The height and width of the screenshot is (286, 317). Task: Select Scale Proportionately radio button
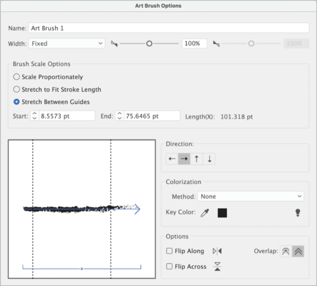[x=16, y=77]
